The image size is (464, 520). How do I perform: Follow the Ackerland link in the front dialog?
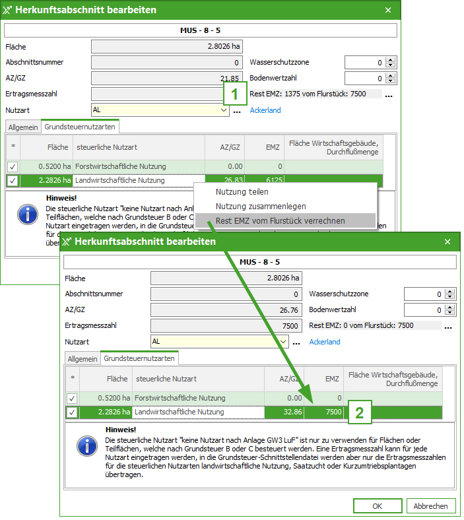(325, 342)
